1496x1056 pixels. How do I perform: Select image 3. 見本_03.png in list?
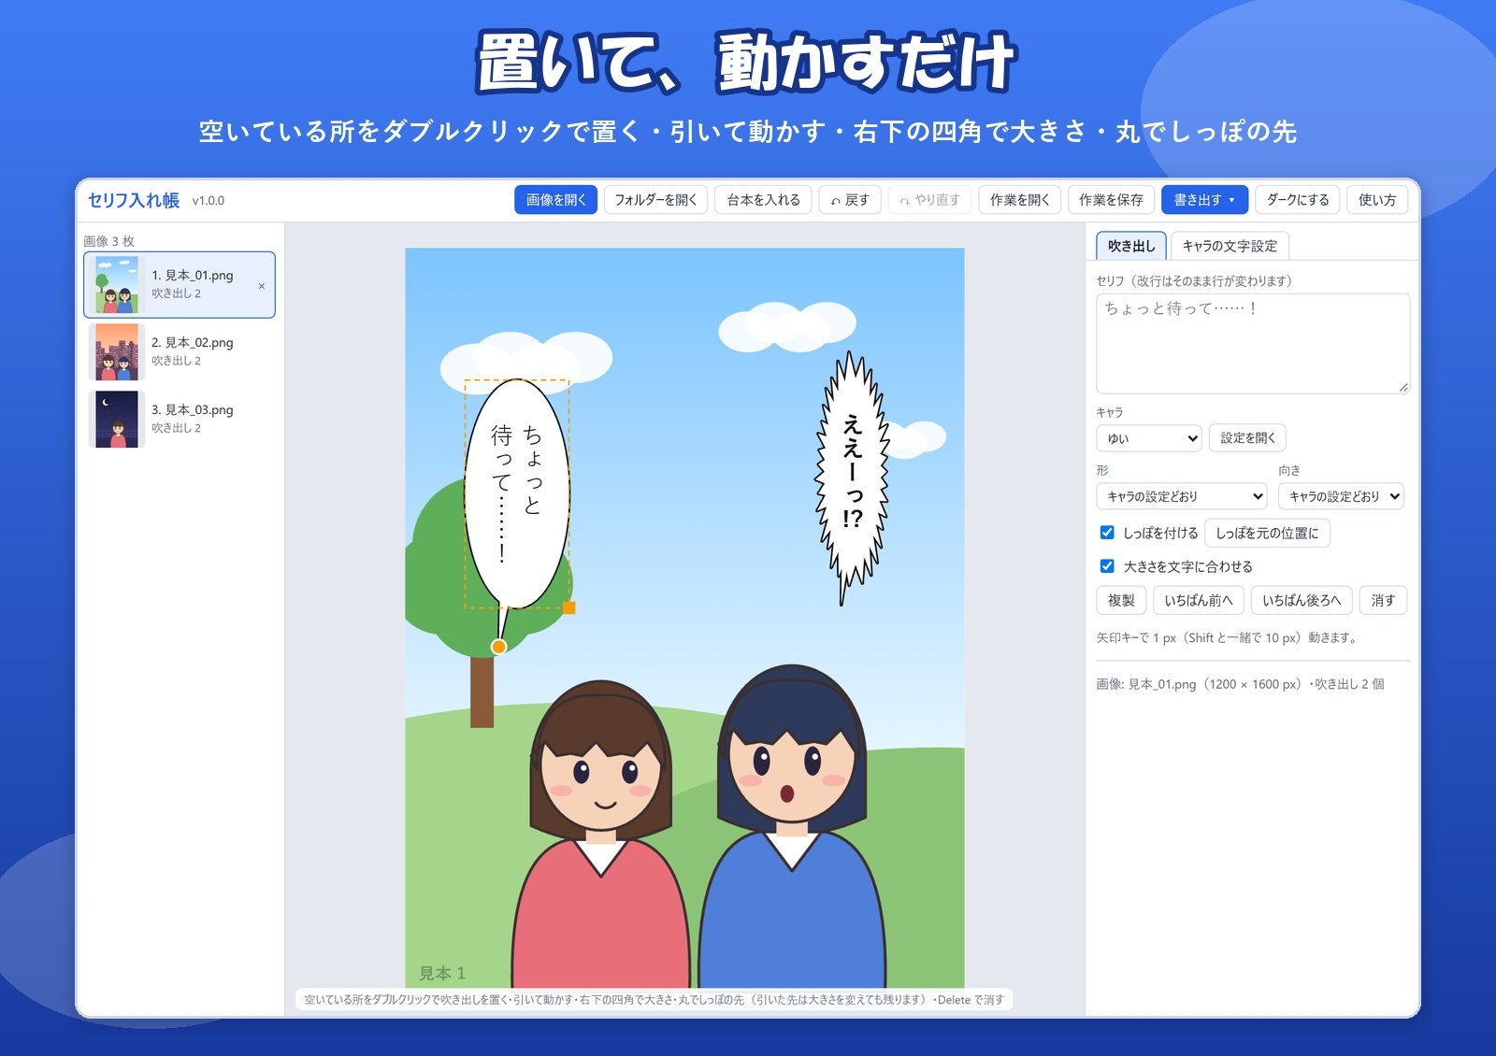point(180,419)
